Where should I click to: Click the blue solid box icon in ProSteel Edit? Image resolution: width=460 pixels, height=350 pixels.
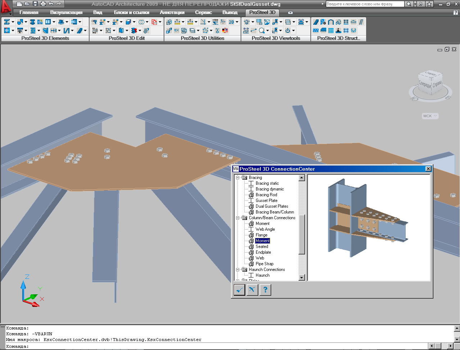coord(128,22)
